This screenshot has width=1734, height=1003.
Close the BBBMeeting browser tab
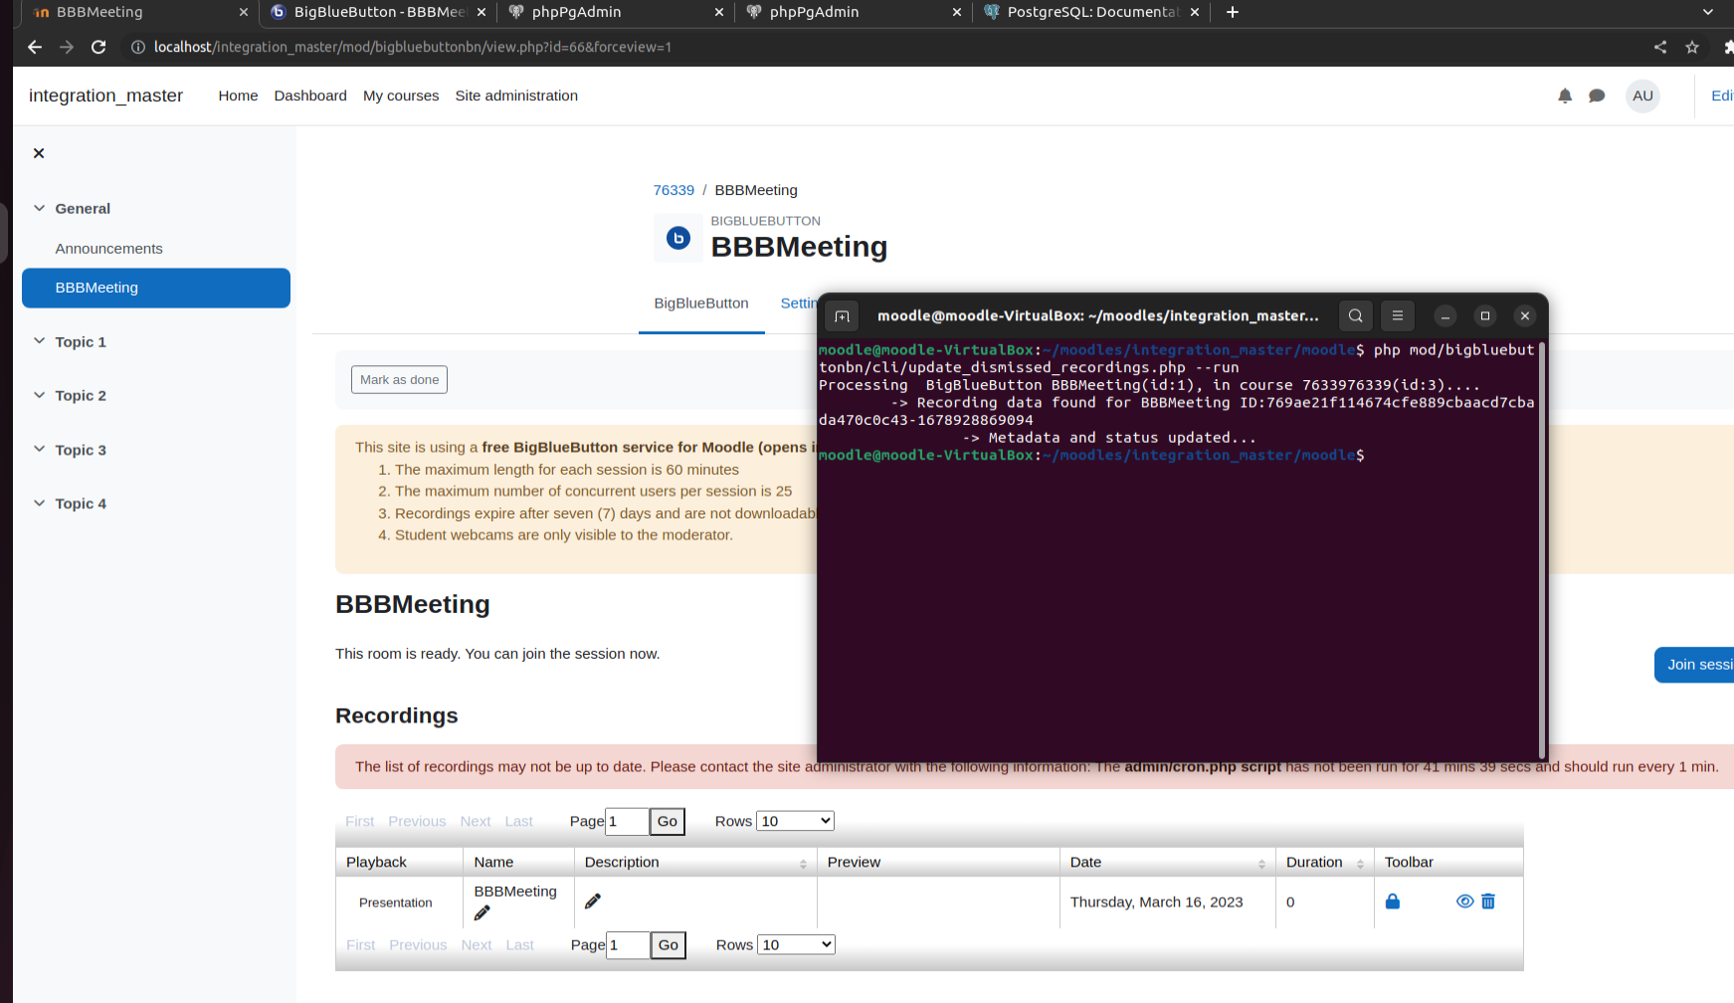point(244,12)
